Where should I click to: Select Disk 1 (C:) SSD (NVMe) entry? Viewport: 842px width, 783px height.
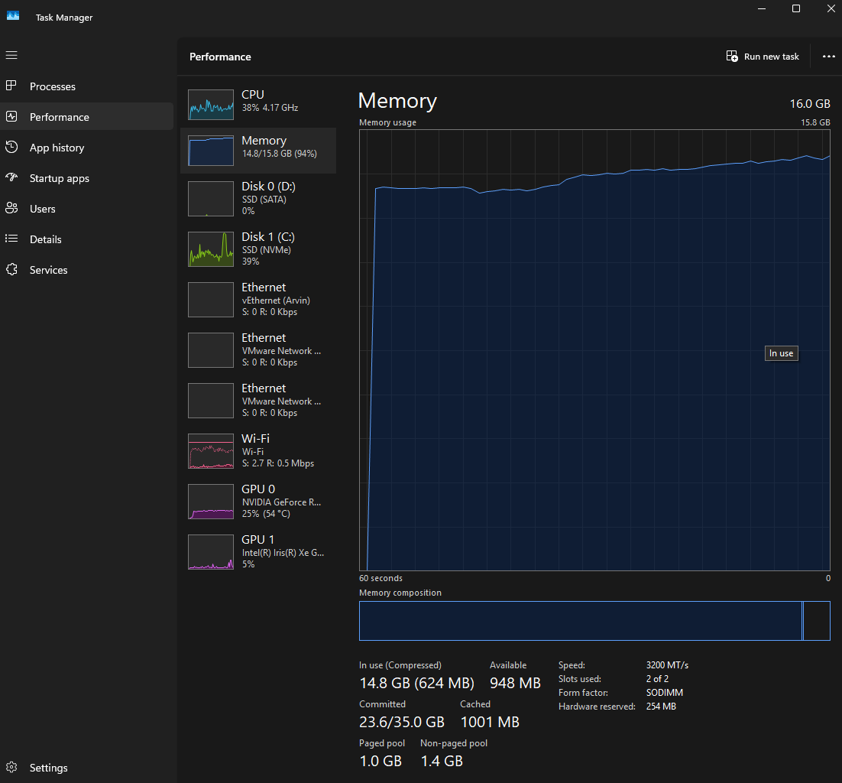[258, 249]
